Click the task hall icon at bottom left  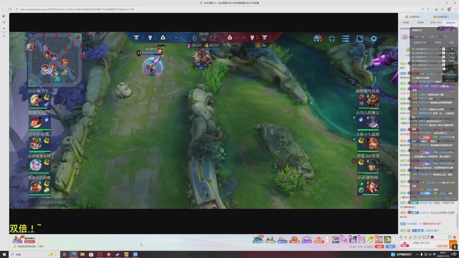17,240
